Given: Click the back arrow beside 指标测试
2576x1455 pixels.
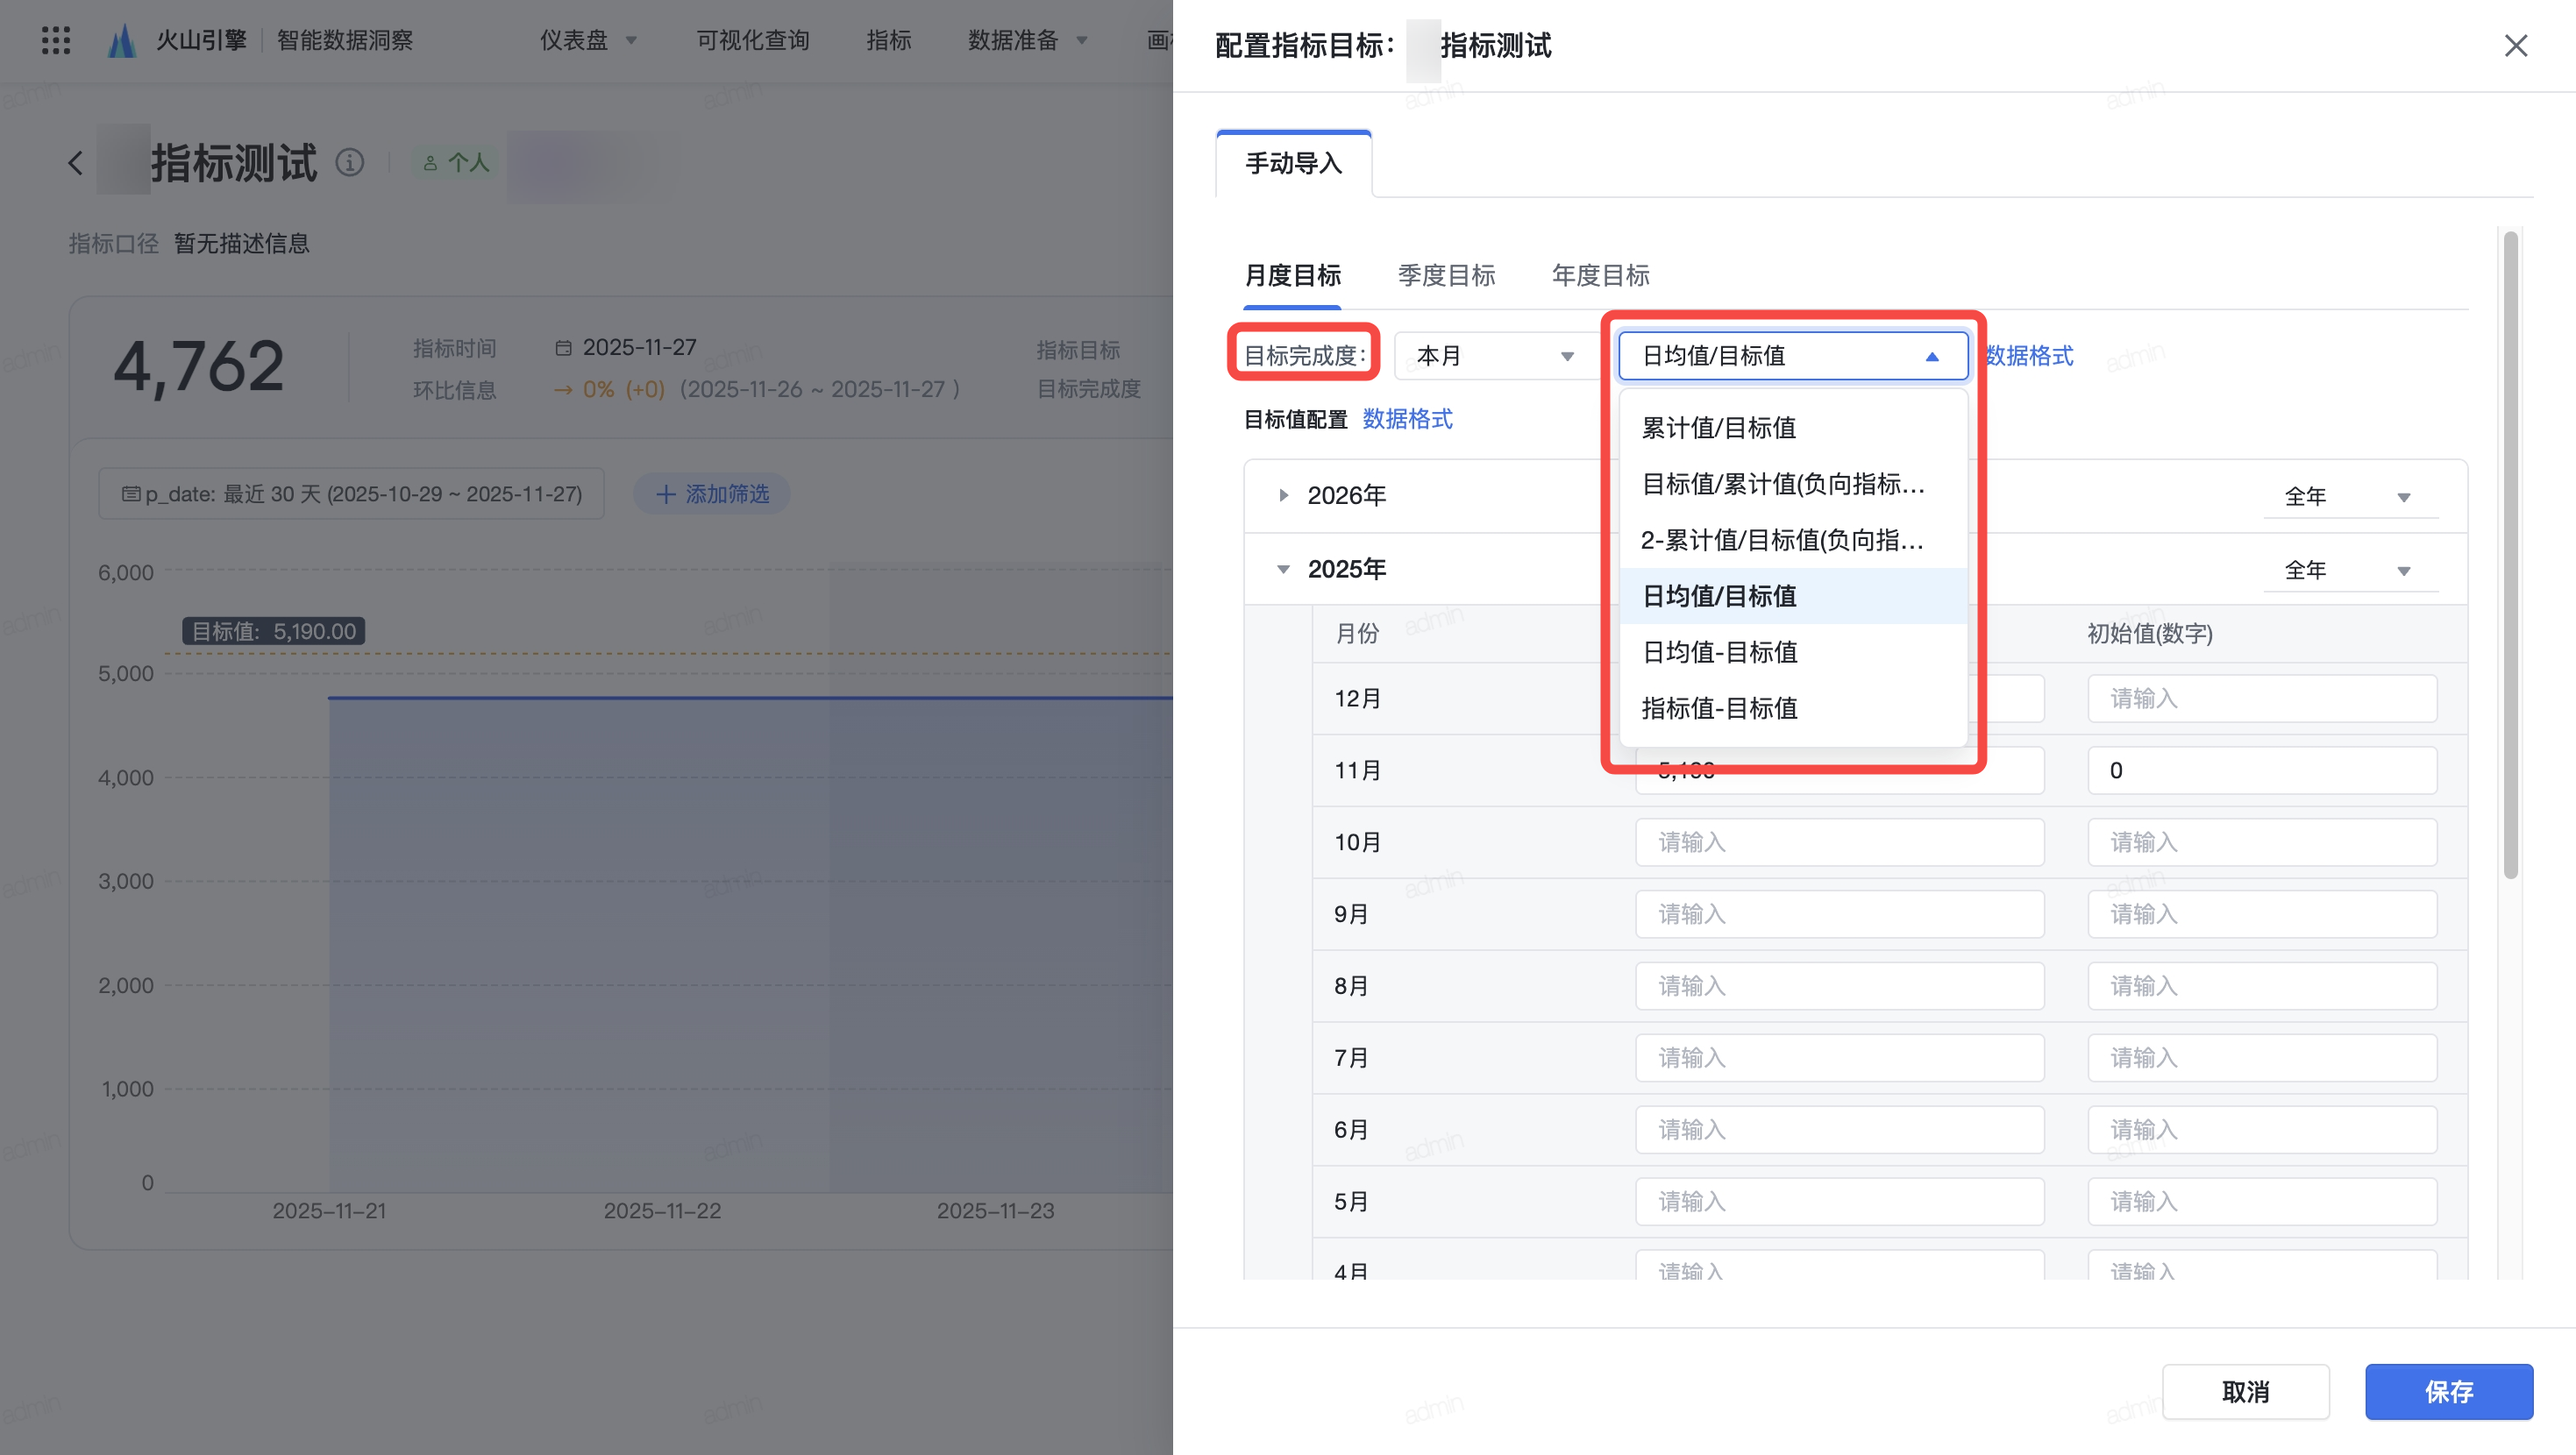Looking at the screenshot, I should (76, 163).
